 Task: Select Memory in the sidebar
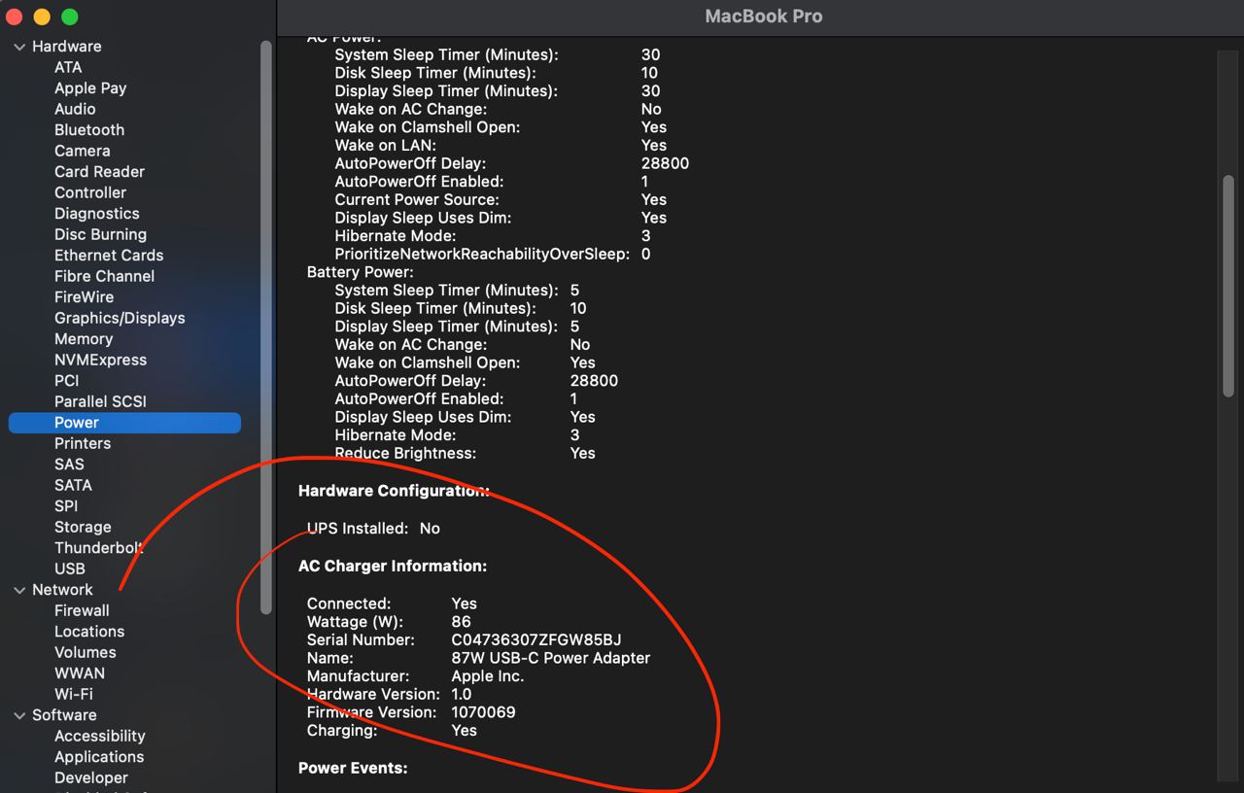point(84,339)
